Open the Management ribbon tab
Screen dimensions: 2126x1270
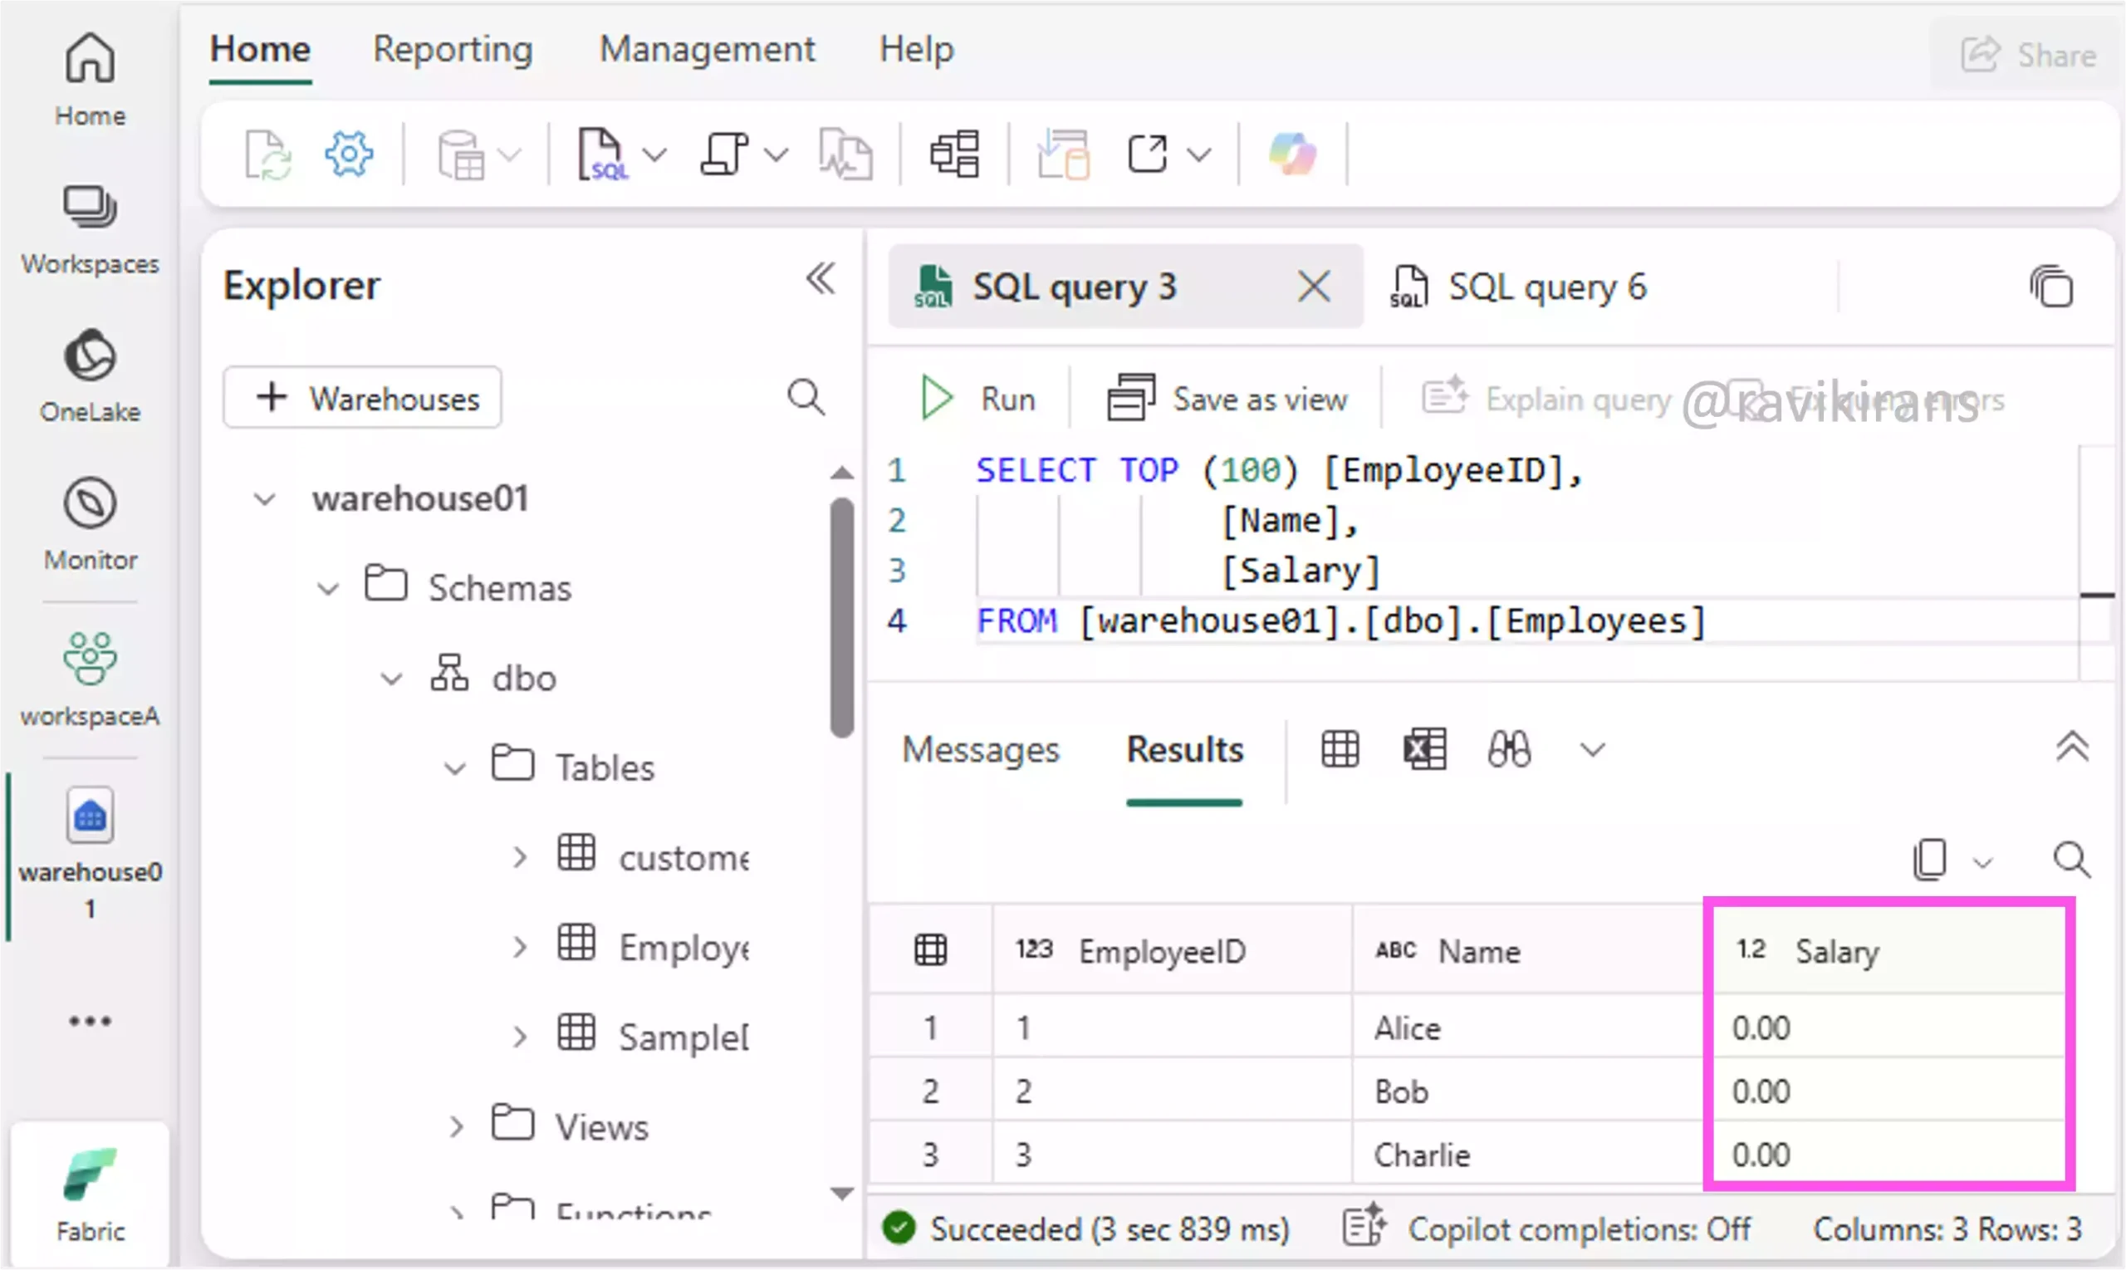[707, 50]
